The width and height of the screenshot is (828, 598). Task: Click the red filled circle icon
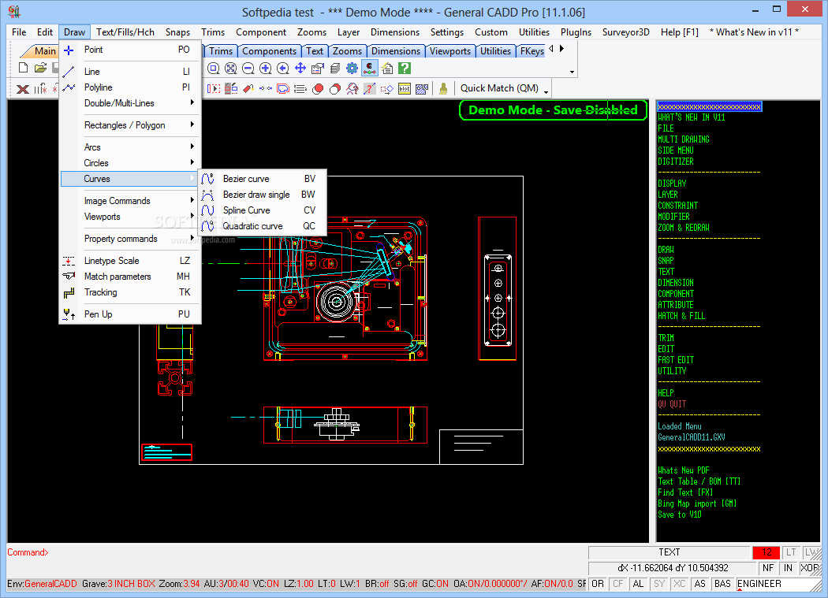[318, 89]
